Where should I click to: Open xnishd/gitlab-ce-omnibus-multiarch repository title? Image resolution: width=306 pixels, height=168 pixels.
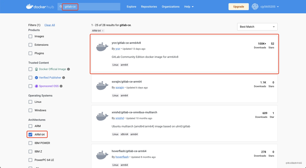[135, 112]
